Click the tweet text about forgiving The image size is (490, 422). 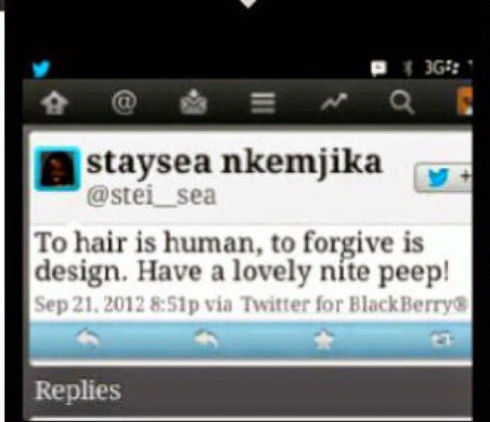click(x=242, y=258)
